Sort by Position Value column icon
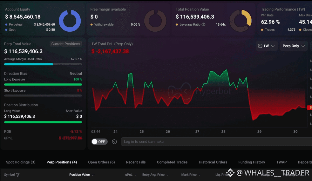This screenshot has width=312, height=181. (93, 175)
